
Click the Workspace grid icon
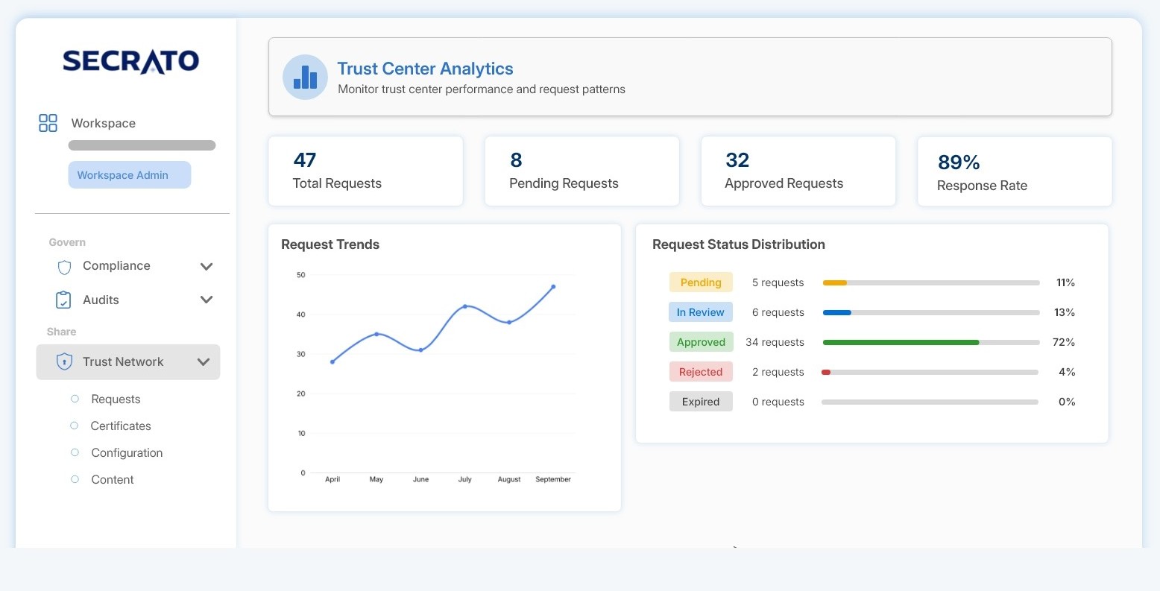point(48,123)
